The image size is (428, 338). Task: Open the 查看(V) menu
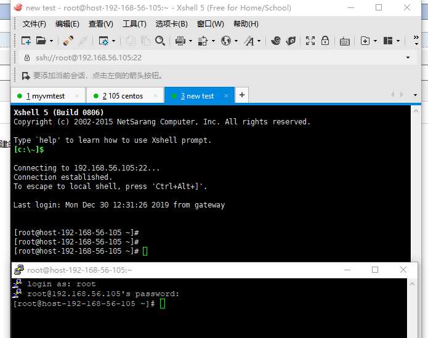coord(101,24)
